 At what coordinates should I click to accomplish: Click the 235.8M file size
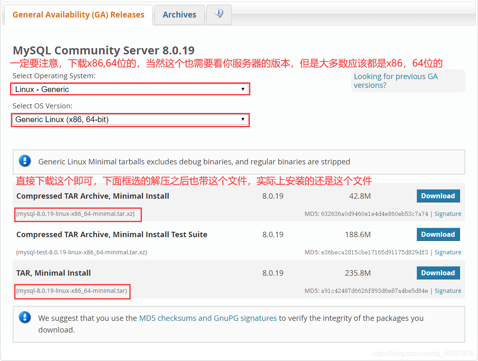pyautogui.click(x=357, y=273)
